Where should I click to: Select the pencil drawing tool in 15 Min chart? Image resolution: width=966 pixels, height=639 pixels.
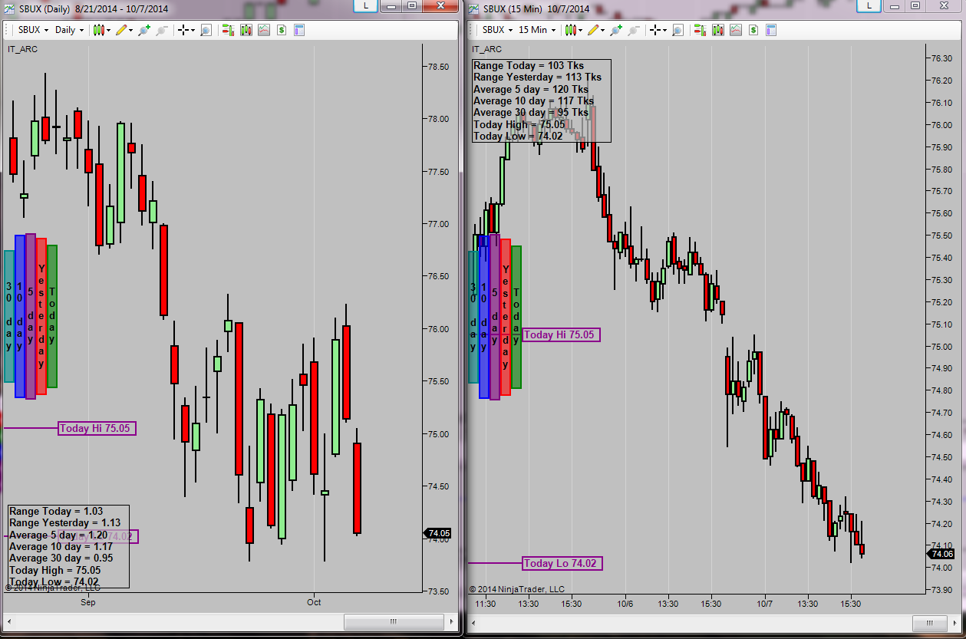pos(595,30)
